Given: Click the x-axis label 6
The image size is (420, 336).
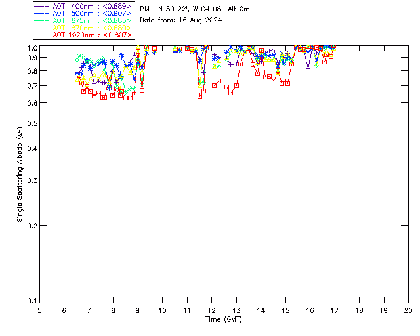Looking at the screenshot, I should [64, 310].
